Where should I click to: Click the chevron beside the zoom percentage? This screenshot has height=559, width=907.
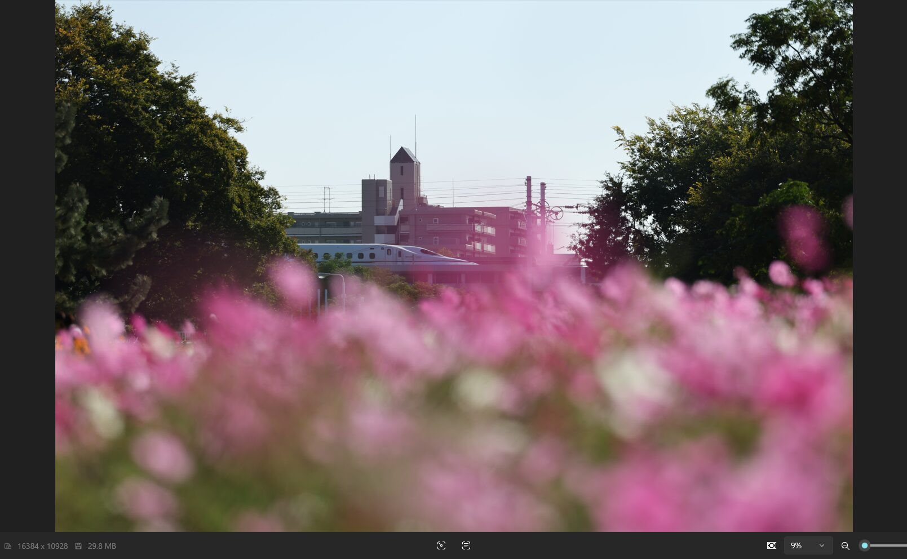click(x=821, y=545)
